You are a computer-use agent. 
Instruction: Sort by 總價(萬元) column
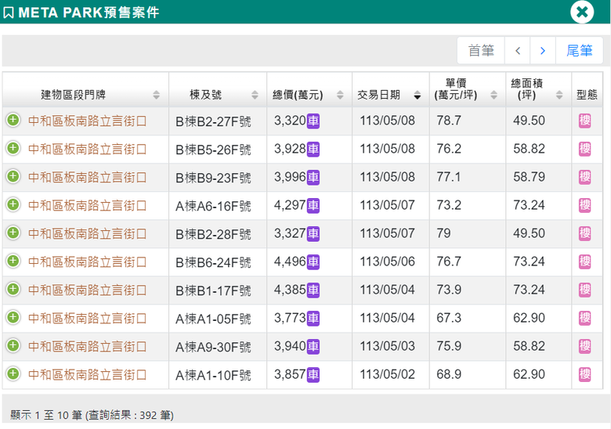[309, 90]
